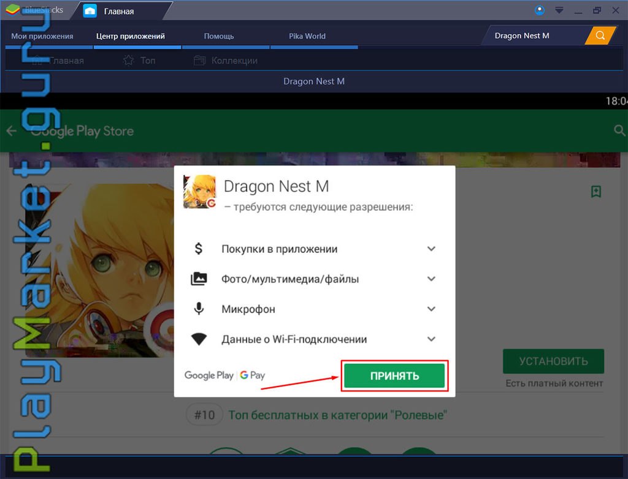628x479 pixels.
Task: Click the Google Play logo in dialog
Action: tap(209, 375)
